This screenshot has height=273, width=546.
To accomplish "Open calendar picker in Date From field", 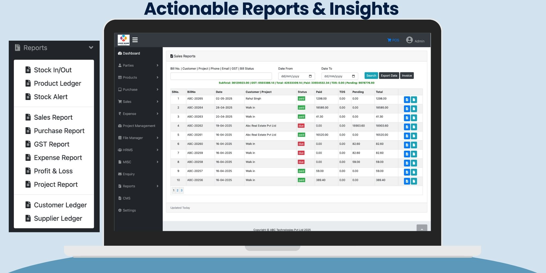I will point(310,76).
